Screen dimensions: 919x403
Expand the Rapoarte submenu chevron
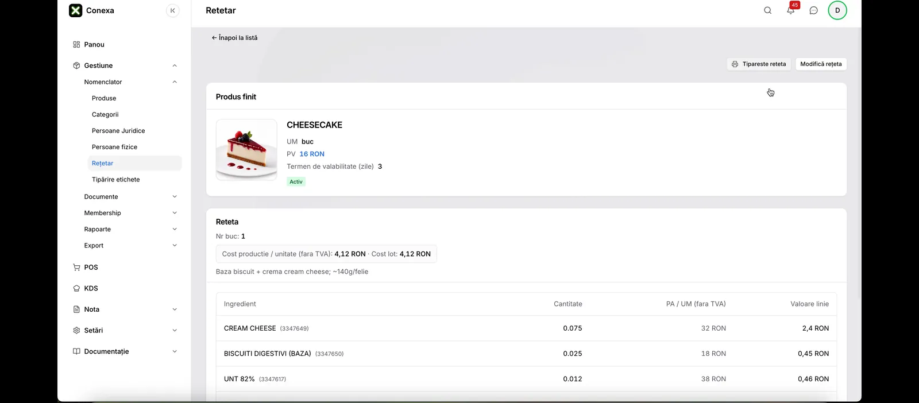click(x=175, y=229)
